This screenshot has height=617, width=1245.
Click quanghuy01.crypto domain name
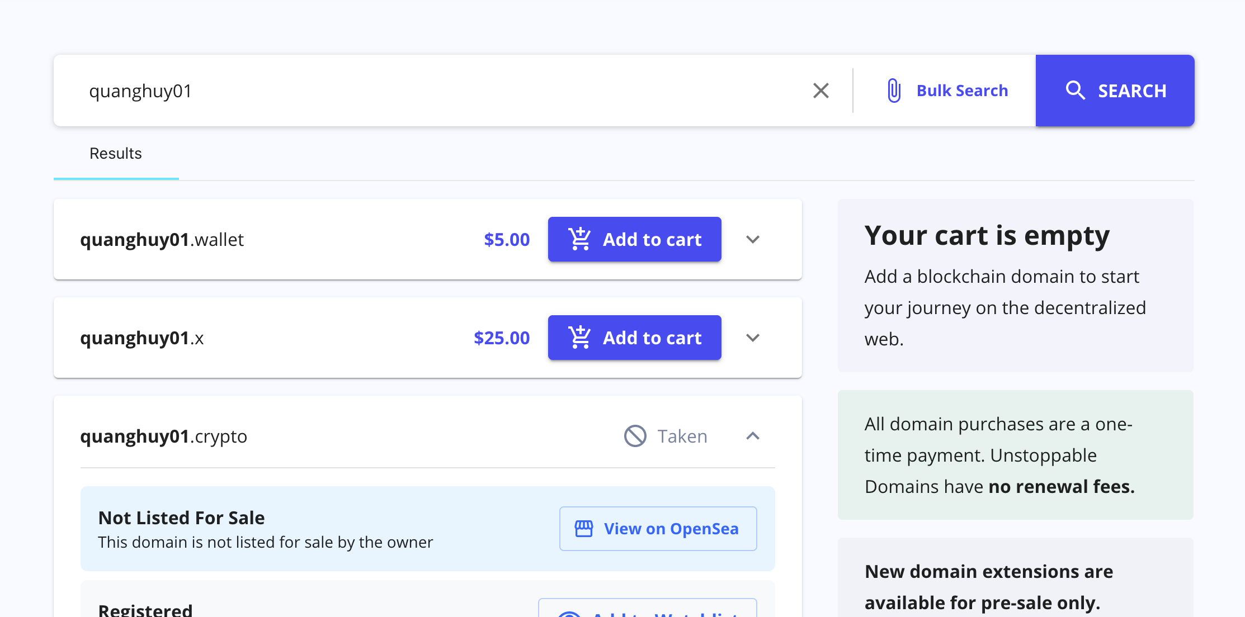[x=164, y=436]
